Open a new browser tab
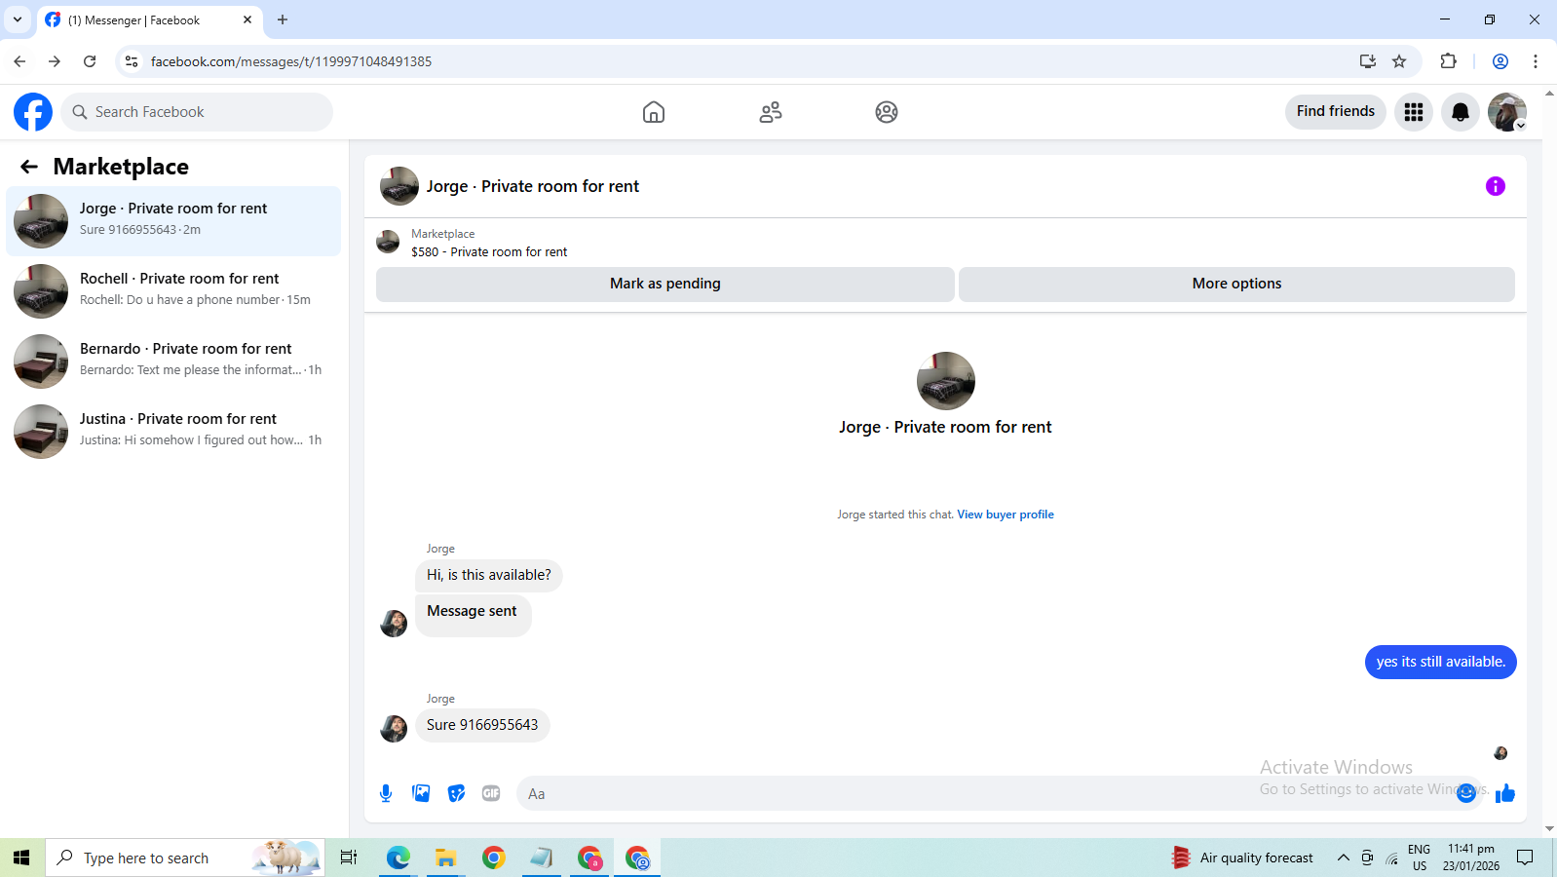The width and height of the screenshot is (1557, 877). (x=283, y=19)
